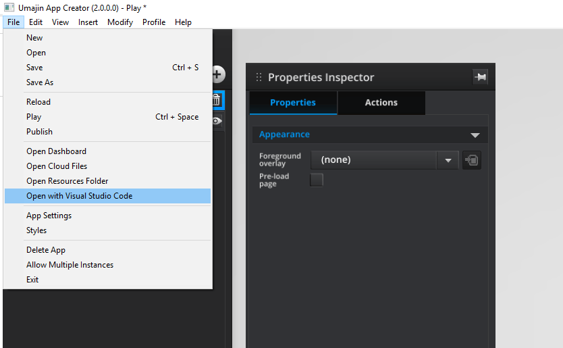Click the (none) combo box value
Viewport: 563px width, 348px height.
(374, 160)
